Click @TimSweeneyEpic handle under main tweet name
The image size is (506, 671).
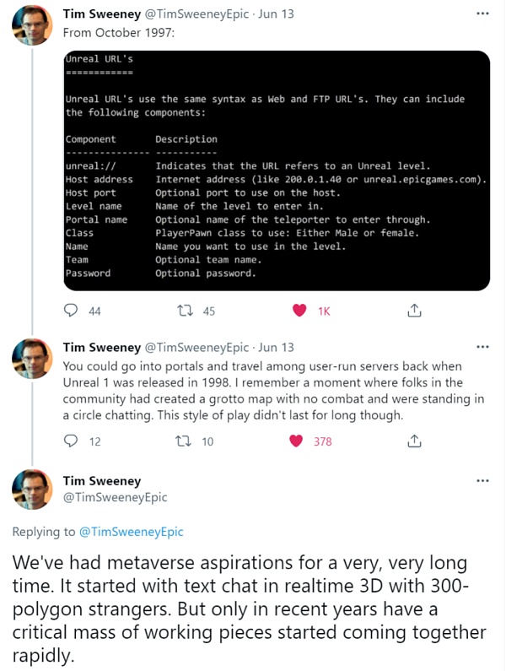tap(115, 498)
